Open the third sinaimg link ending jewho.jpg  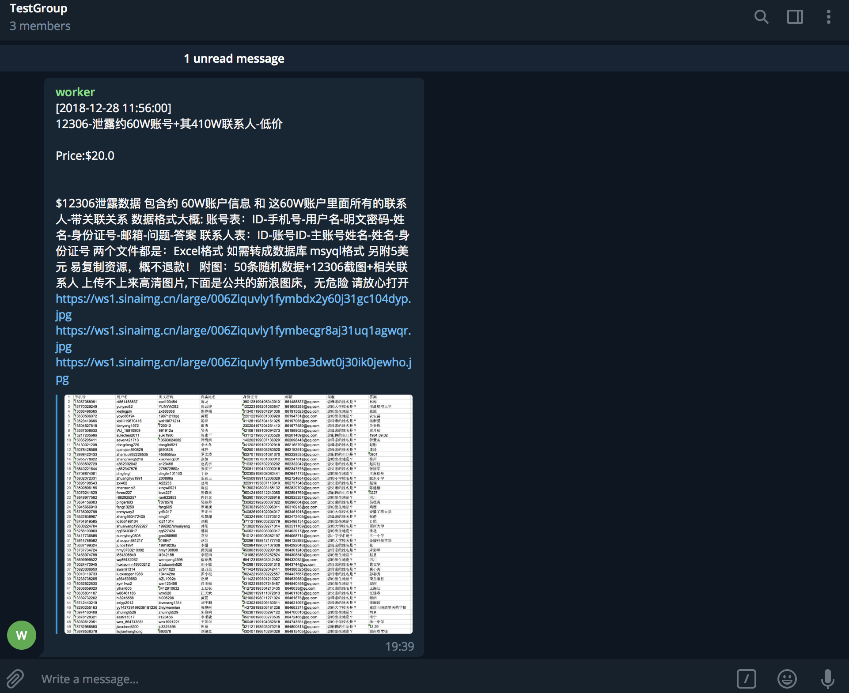pos(233,362)
